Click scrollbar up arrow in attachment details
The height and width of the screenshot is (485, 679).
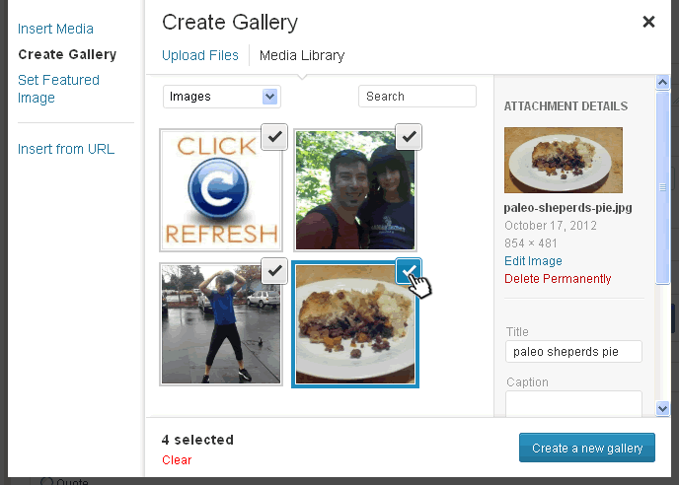click(662, 82)
